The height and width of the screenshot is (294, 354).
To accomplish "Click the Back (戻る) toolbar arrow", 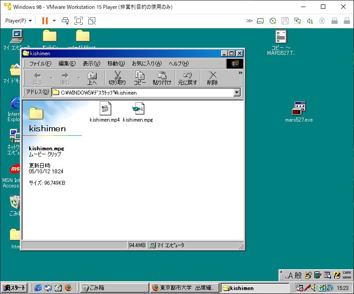I will coord(38,78).
